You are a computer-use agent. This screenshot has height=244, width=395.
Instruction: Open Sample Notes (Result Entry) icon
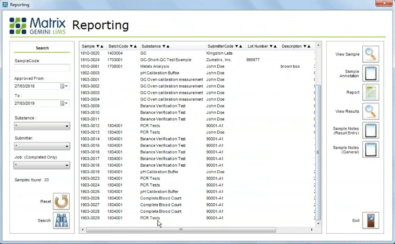[x=370, y=130]
